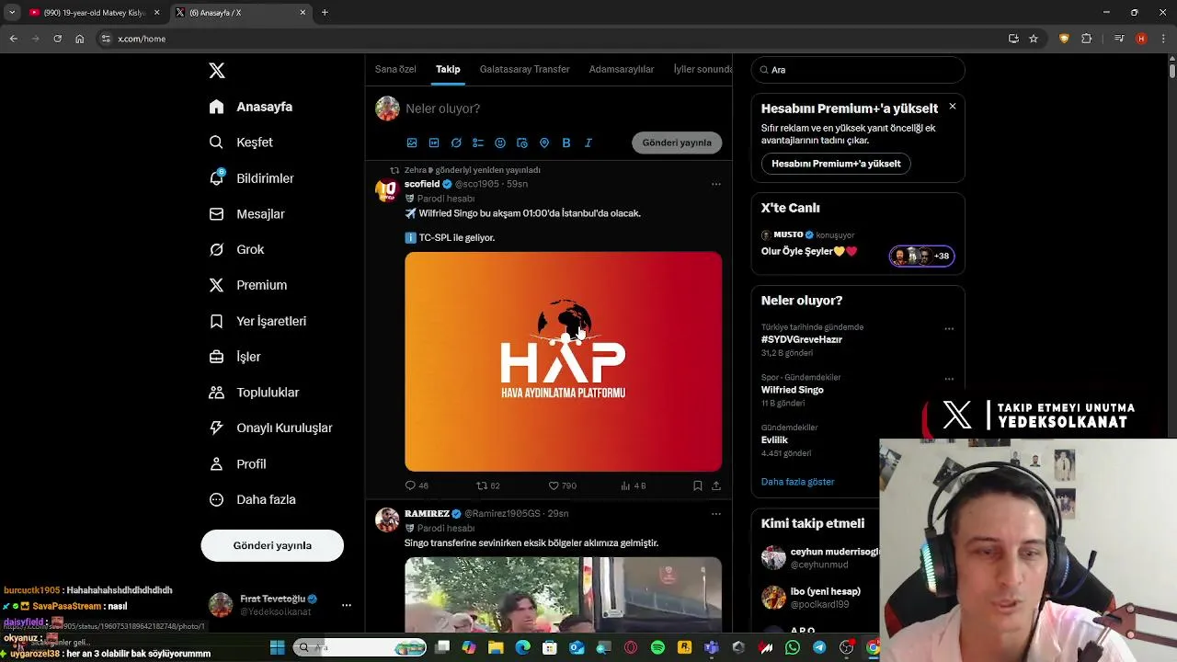1177x662 pixels.
Task: Open more options on RAMIREZ's post
Action: pos(716,514)
